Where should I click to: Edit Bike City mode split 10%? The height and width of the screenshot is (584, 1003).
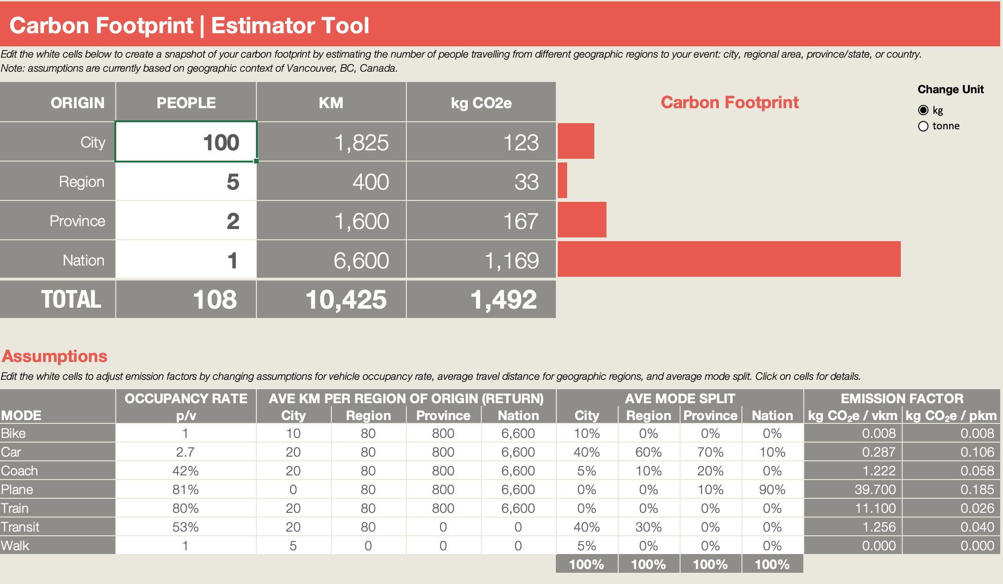click(x=587, y=433)
